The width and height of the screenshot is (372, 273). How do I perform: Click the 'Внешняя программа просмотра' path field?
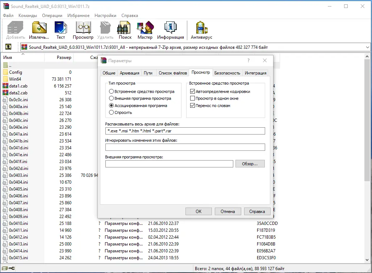169,164
